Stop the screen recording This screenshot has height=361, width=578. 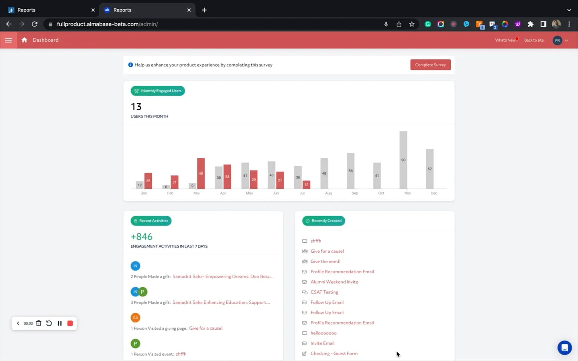point(70,323)
